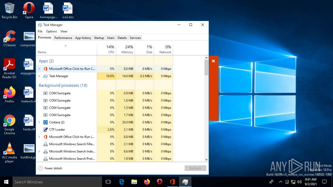This screenshot has height=187, width=333.
Task: Select the holdfind.jpg image file
Action: [28, 151]
